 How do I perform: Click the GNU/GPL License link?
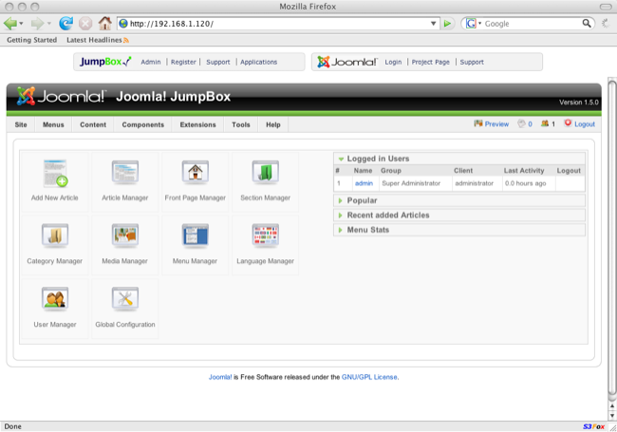pos(369,377)
